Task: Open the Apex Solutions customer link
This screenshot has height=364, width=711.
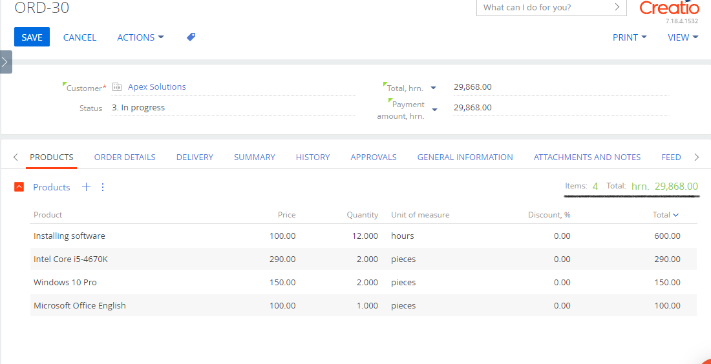Action: [x=157, y=86]
